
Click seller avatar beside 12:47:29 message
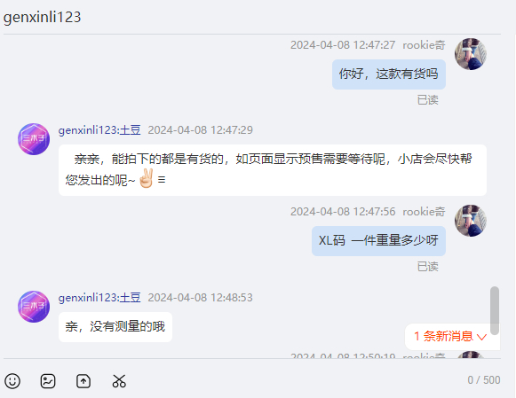[x=34, y=139]
